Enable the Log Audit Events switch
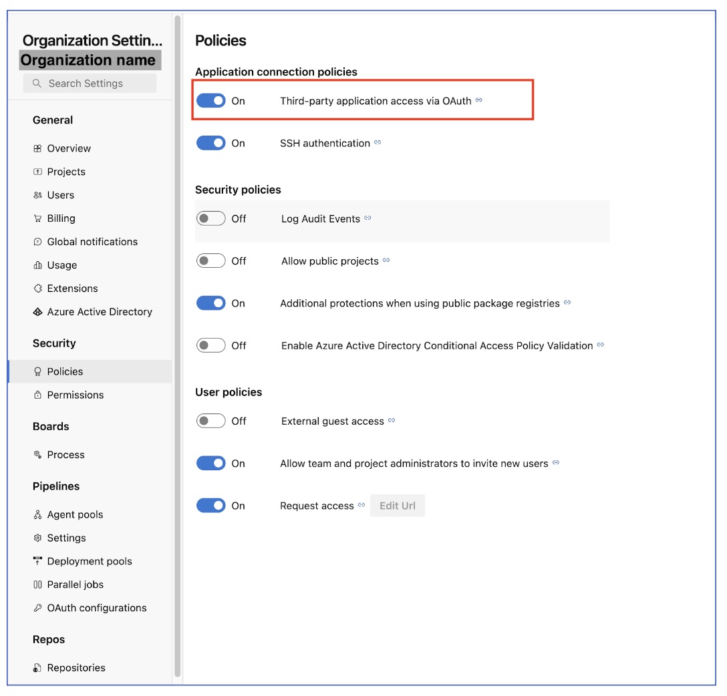 point(211,218)
